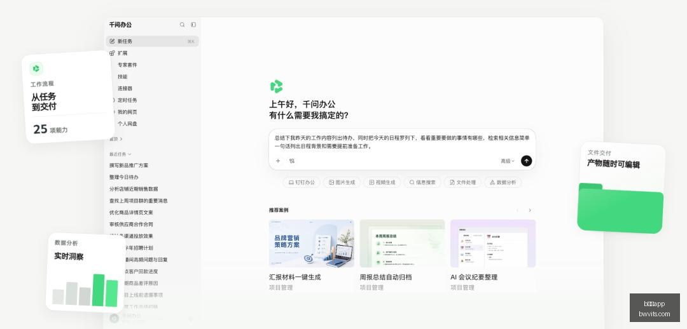Click the 推荐案例 section heading
This screenshot has height=329, width=687.
pyautogui.click(x=279, y=210)
